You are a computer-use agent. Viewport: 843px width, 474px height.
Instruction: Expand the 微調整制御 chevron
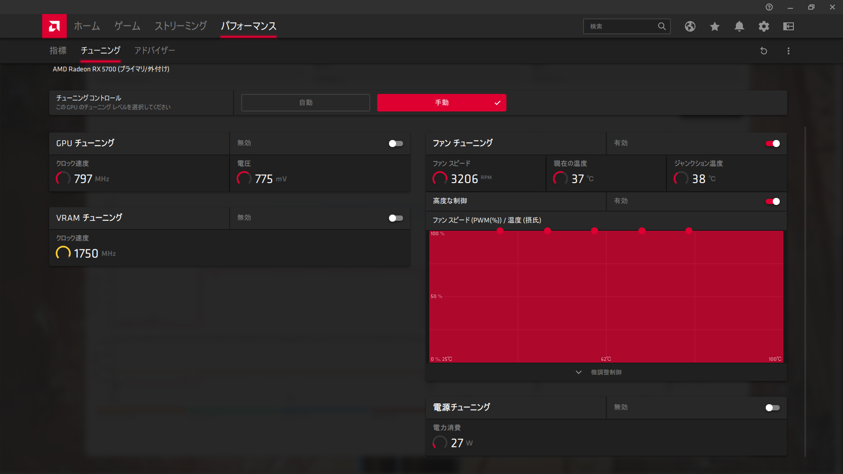[579, 372]
